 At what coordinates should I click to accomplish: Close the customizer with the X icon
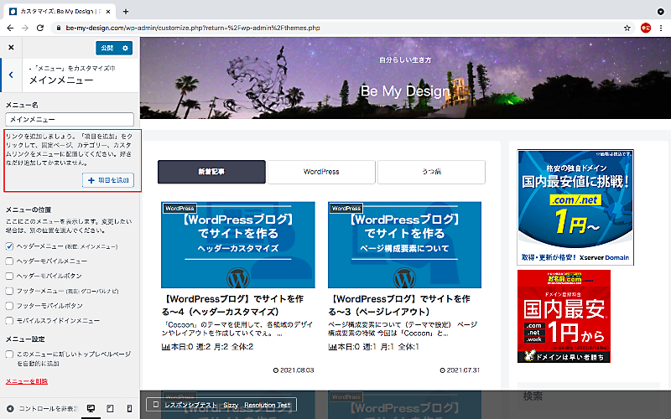pos(11,48)
